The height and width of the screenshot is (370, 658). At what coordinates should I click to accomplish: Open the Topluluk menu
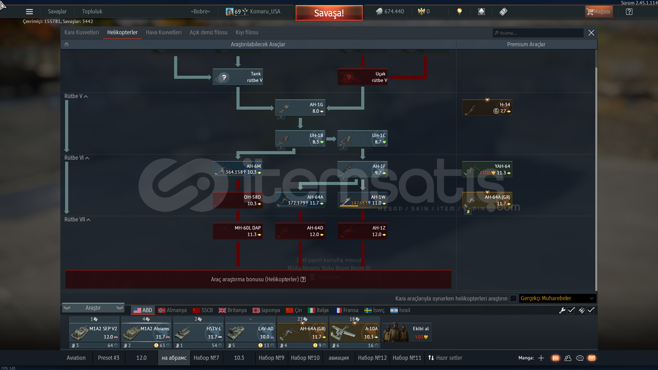[x=92, y=12]
